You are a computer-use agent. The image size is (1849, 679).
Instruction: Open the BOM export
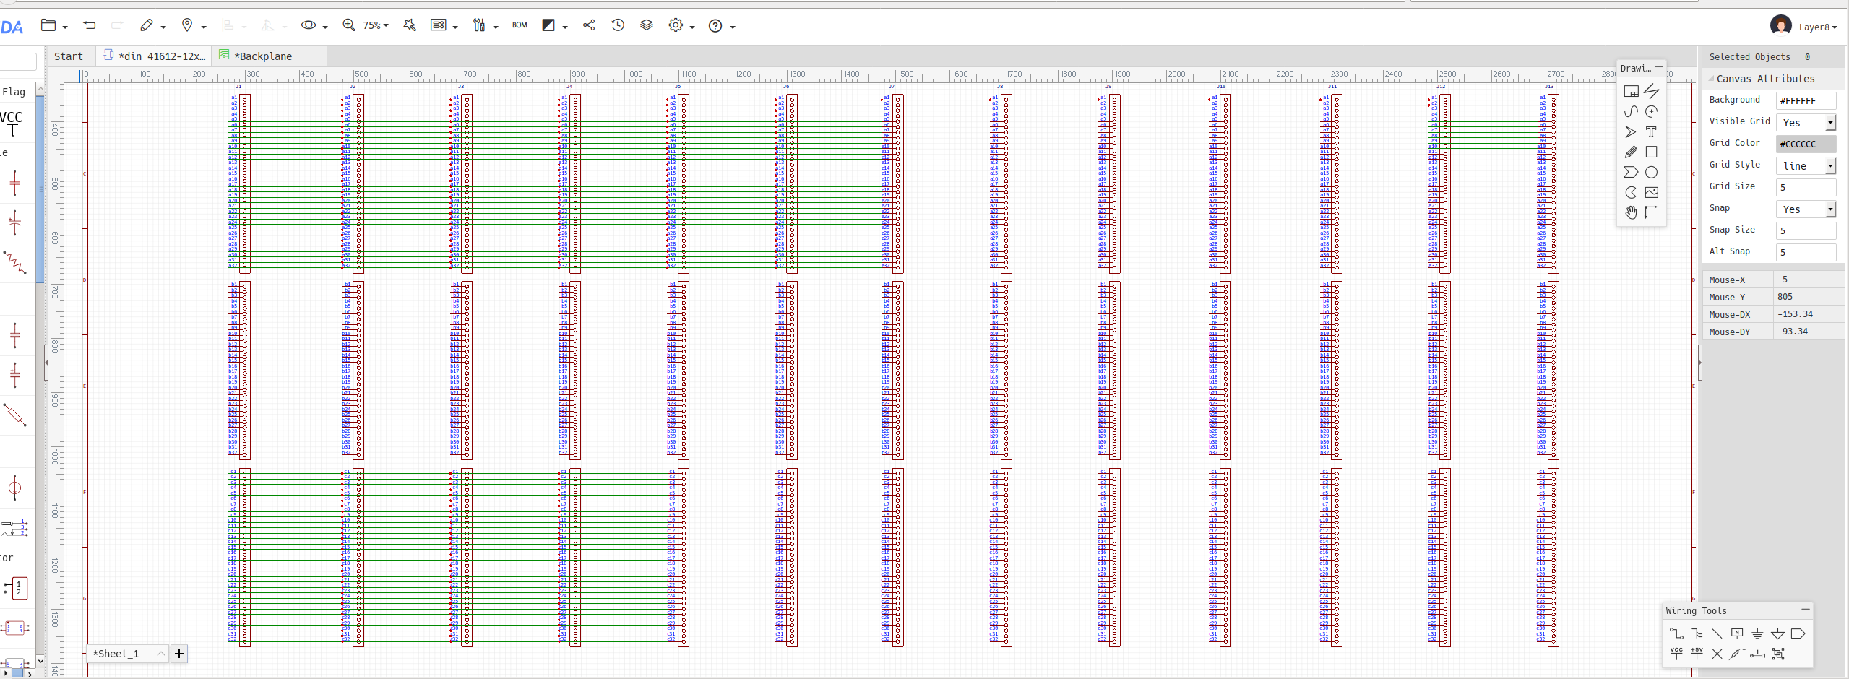[x=520, y=25]
